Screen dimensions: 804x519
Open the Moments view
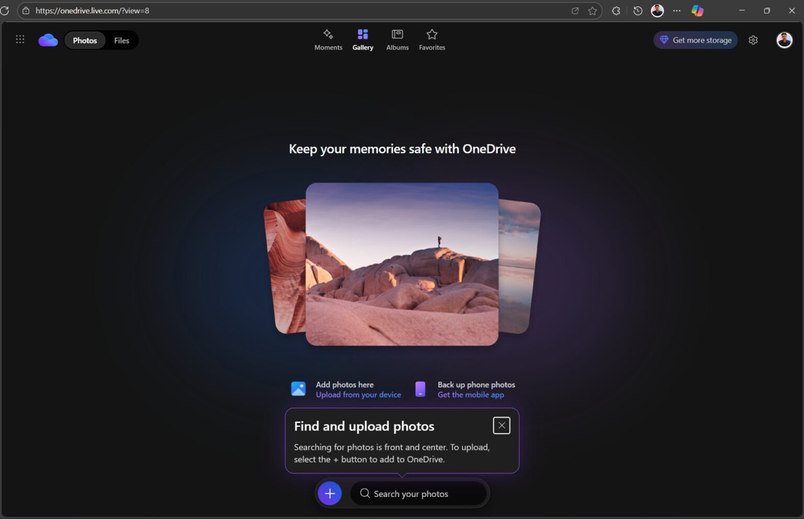point(328,39)
